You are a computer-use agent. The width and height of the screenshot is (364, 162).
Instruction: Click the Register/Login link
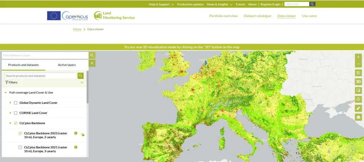pyautogui.click(x=271, y=4)
